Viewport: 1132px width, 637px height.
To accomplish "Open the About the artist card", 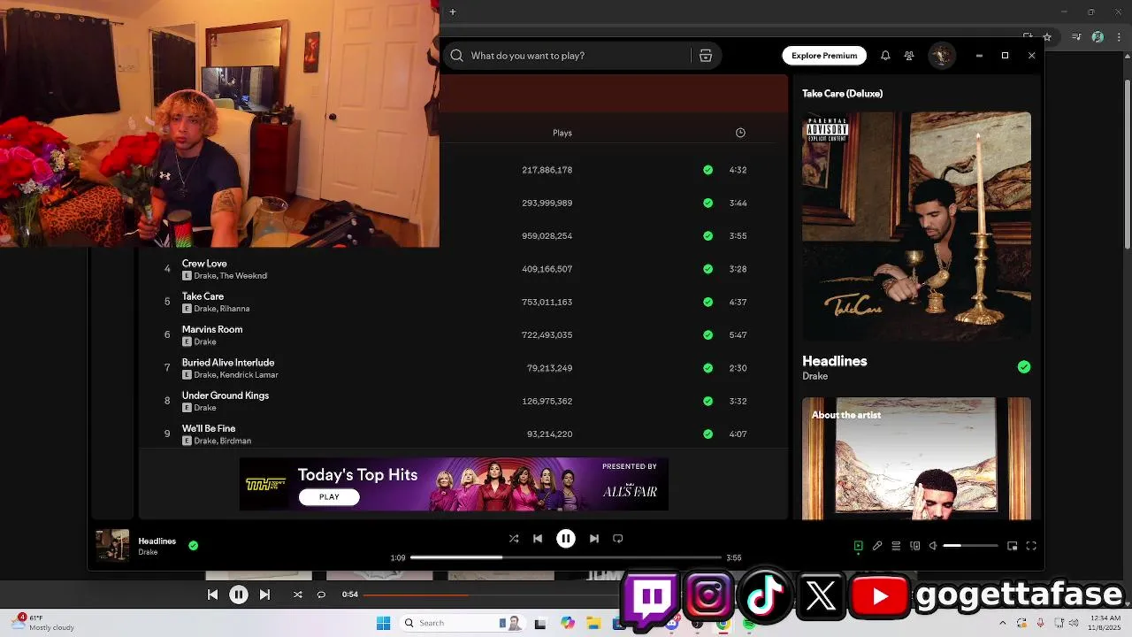I will coord(916,458).
